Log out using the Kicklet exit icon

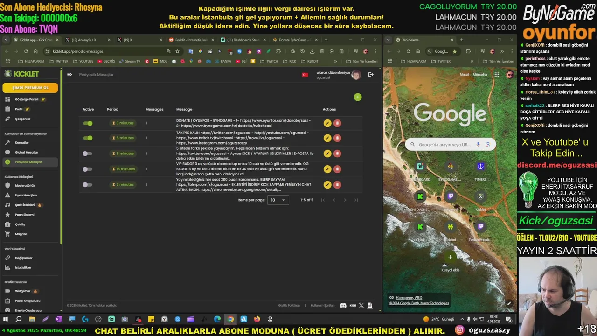(371, 74)
